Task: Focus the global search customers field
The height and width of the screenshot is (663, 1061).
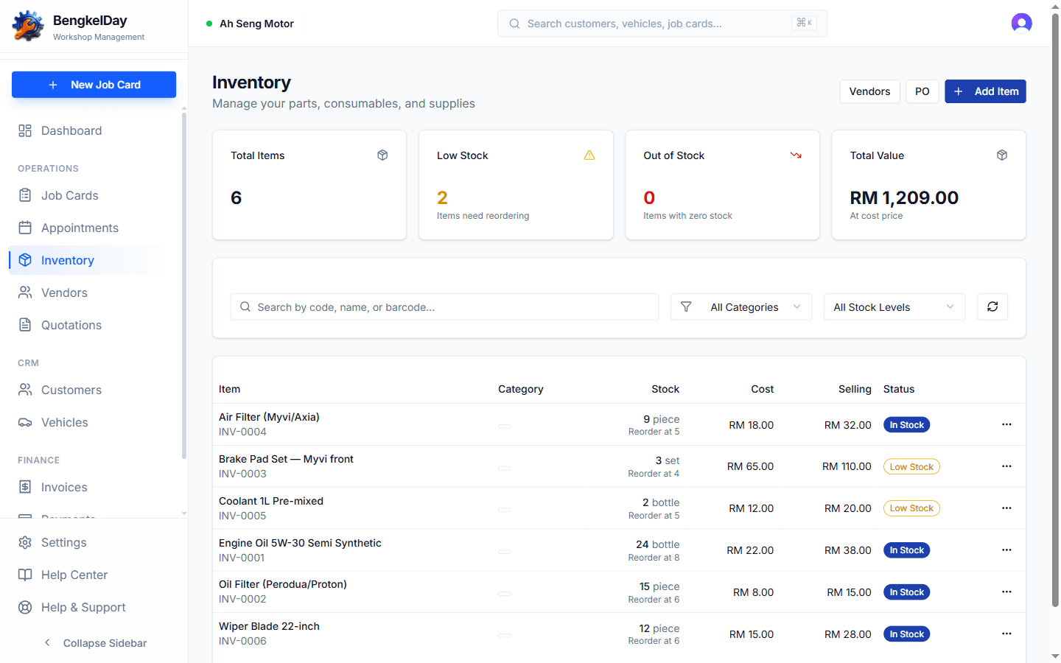Action: 662,24
